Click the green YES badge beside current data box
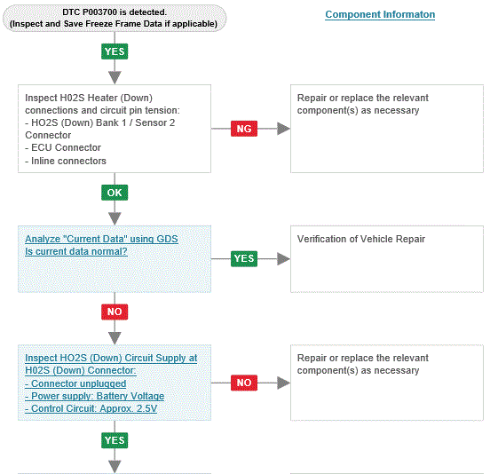Image resolution: width=490 pixels, height=474 pixels. click(x=244, y=258)
